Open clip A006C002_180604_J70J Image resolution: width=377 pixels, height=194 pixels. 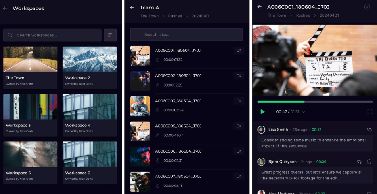point(187,81)
